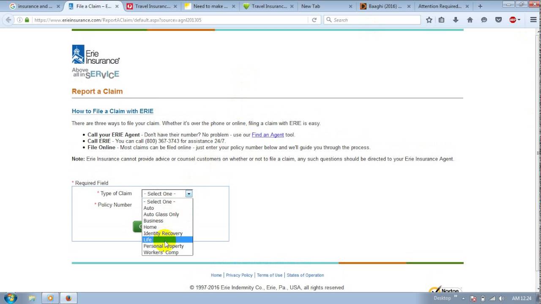Open a new tab with the plus button
Screen dimensions: 541x304
(480, 6)
